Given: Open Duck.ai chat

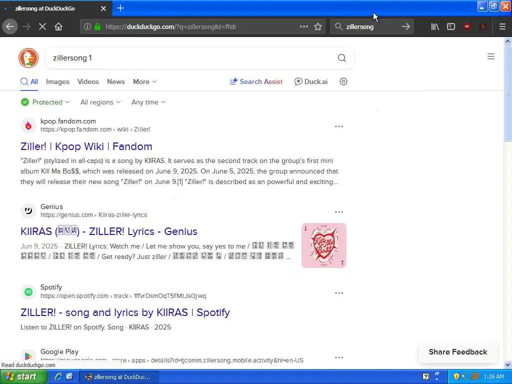Looking at the screenshot, I should [x=311, y=81].
